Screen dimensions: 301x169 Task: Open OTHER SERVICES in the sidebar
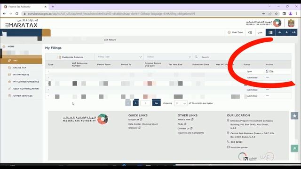click(x=23, y=96)
